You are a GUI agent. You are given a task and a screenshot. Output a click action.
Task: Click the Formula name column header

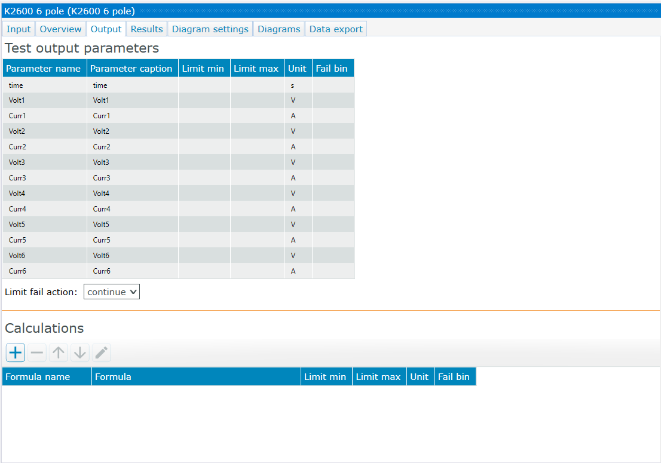(x=47, y=376)
